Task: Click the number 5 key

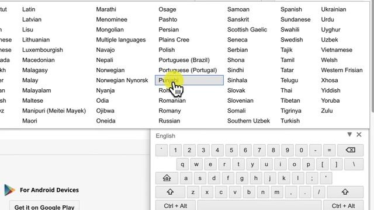Action: click(x=231, y=150)
